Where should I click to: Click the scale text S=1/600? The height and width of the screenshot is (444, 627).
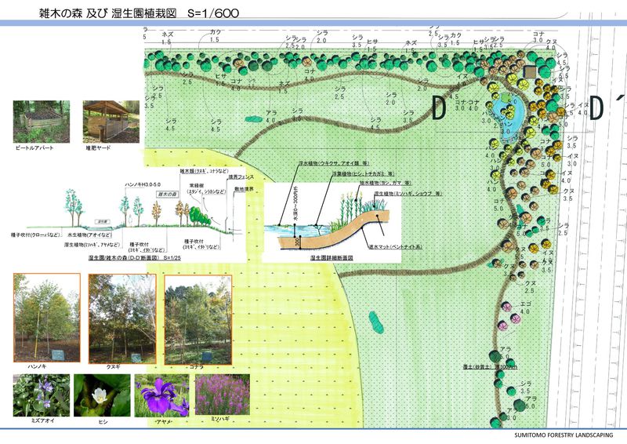pos(213,13)
